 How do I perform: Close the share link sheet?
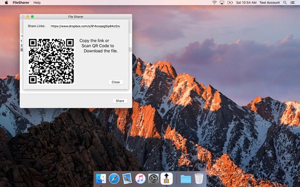116,82
